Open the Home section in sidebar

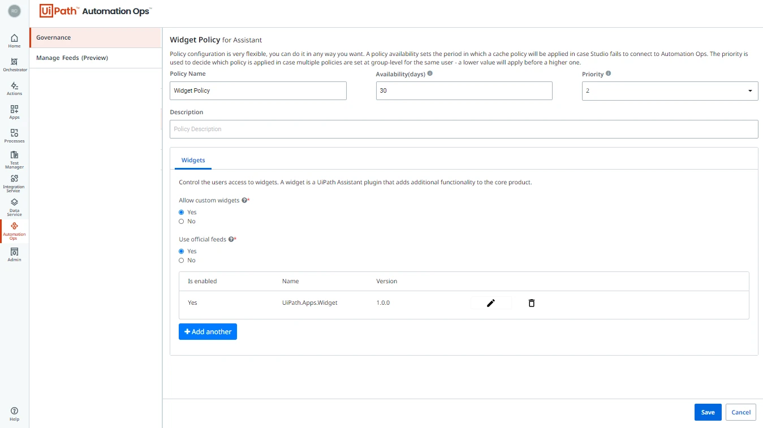[x=14, y=41]
